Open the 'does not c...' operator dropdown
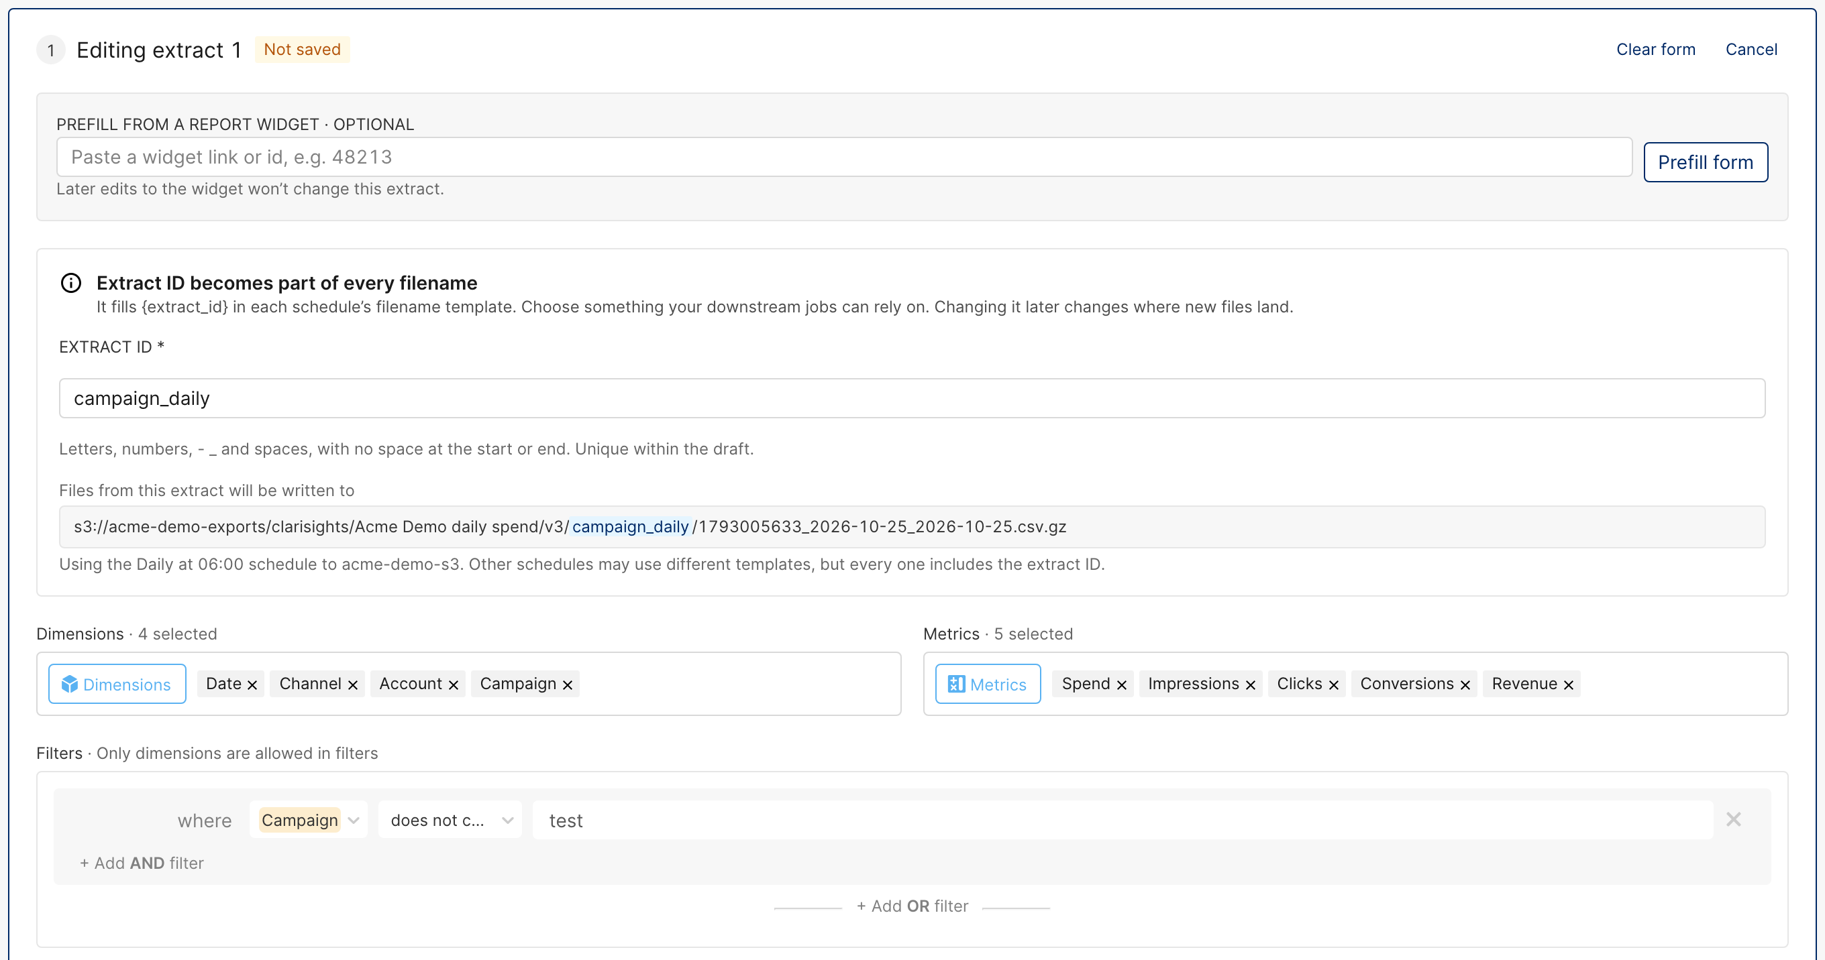This screenshot has height=960, width=1825. click(451, 820)
